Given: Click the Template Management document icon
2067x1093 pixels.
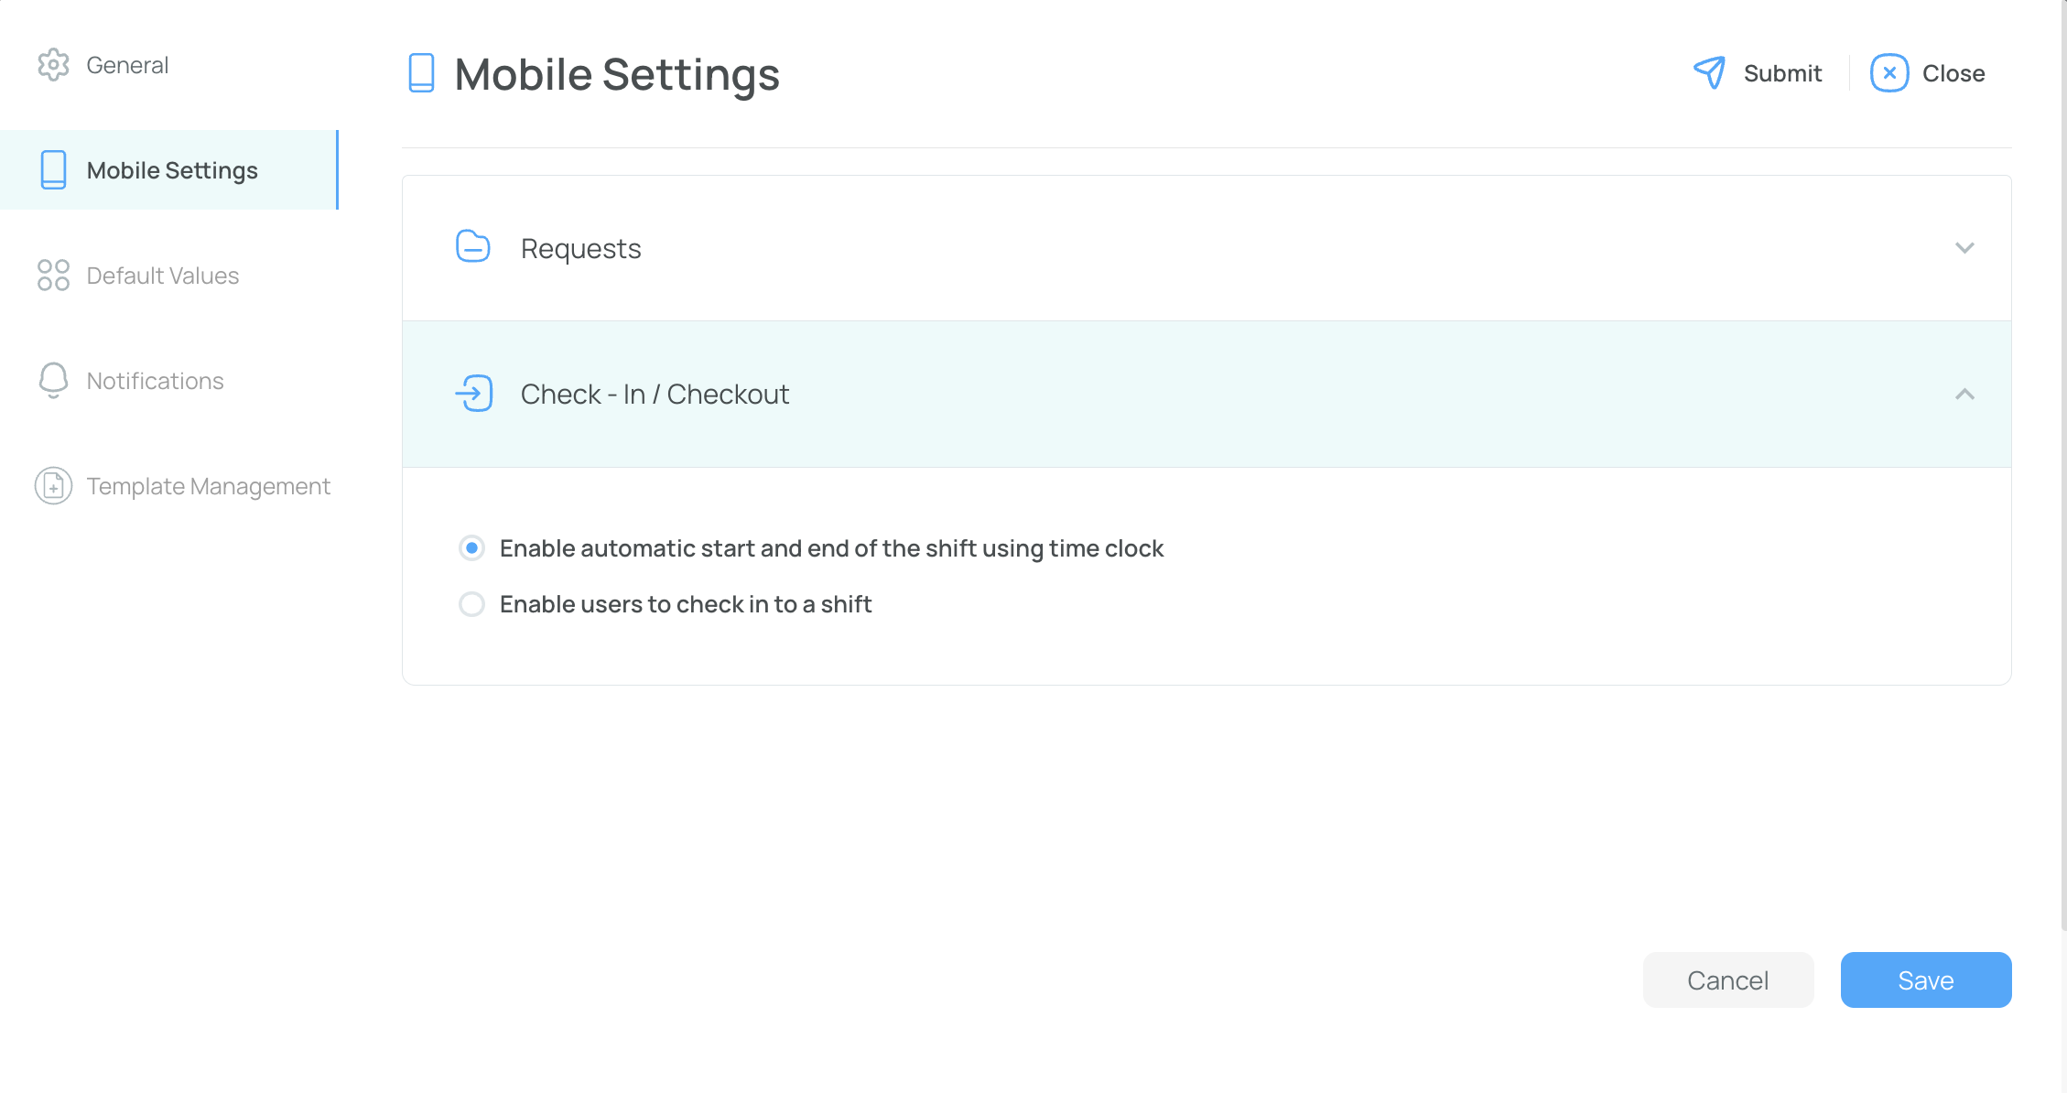Looking at the screenshot, I should (x=53, y=486).
